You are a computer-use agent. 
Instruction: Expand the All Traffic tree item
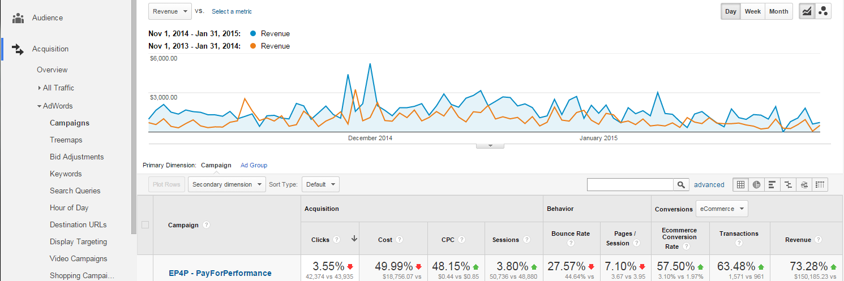[40, 88]
